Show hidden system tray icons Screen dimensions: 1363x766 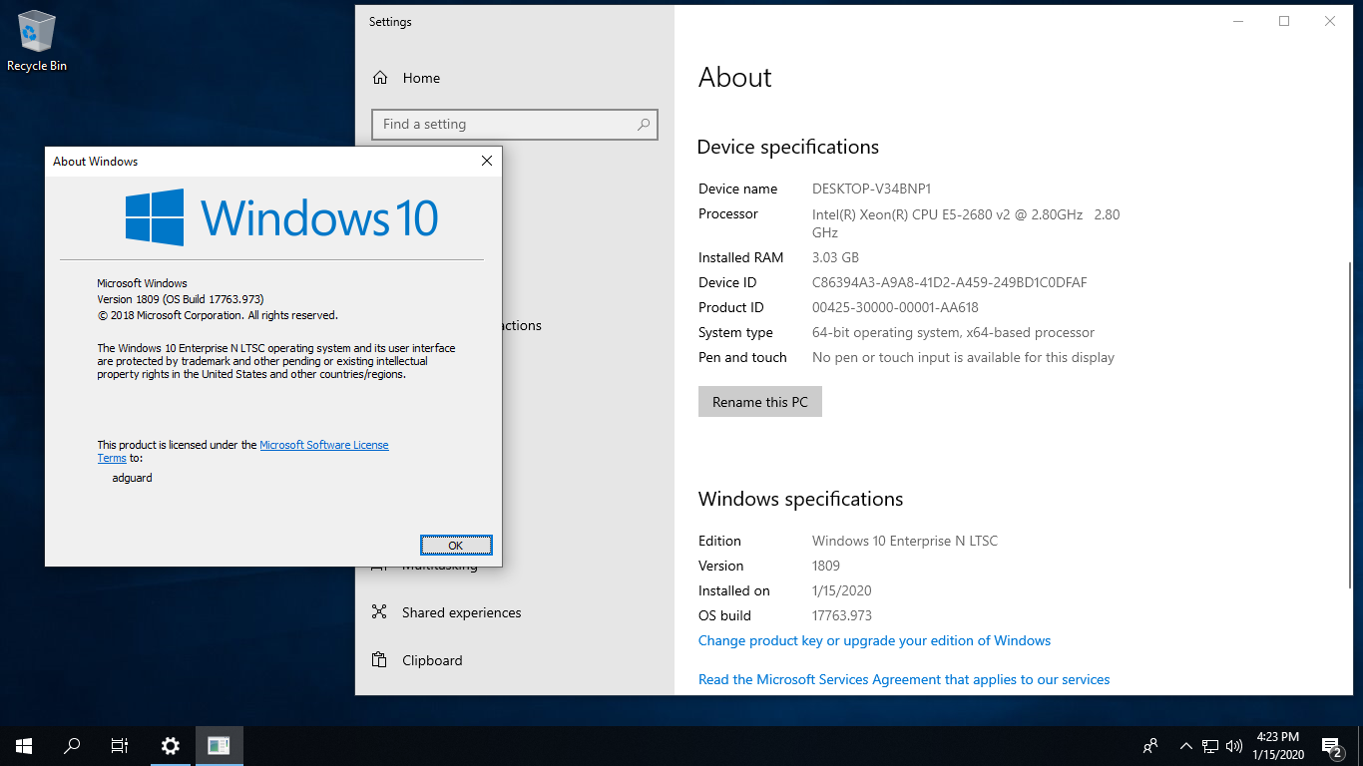pyautogui.click(x=1186, y=746)
